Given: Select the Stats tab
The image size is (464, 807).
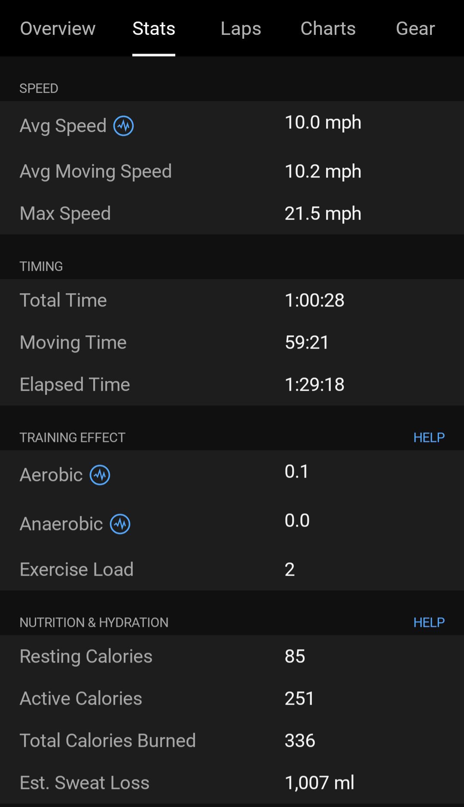Looking at the screenshot, I should (x=154, y=28).
